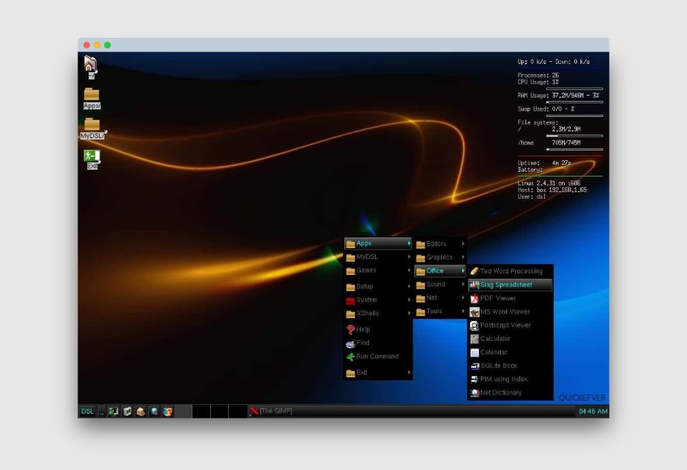Switch to the third workspace in pager

(220, 412)
